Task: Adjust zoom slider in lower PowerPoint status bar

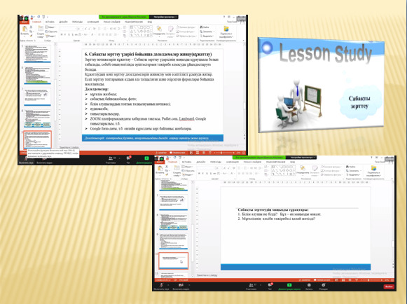Action: [371, 280]
